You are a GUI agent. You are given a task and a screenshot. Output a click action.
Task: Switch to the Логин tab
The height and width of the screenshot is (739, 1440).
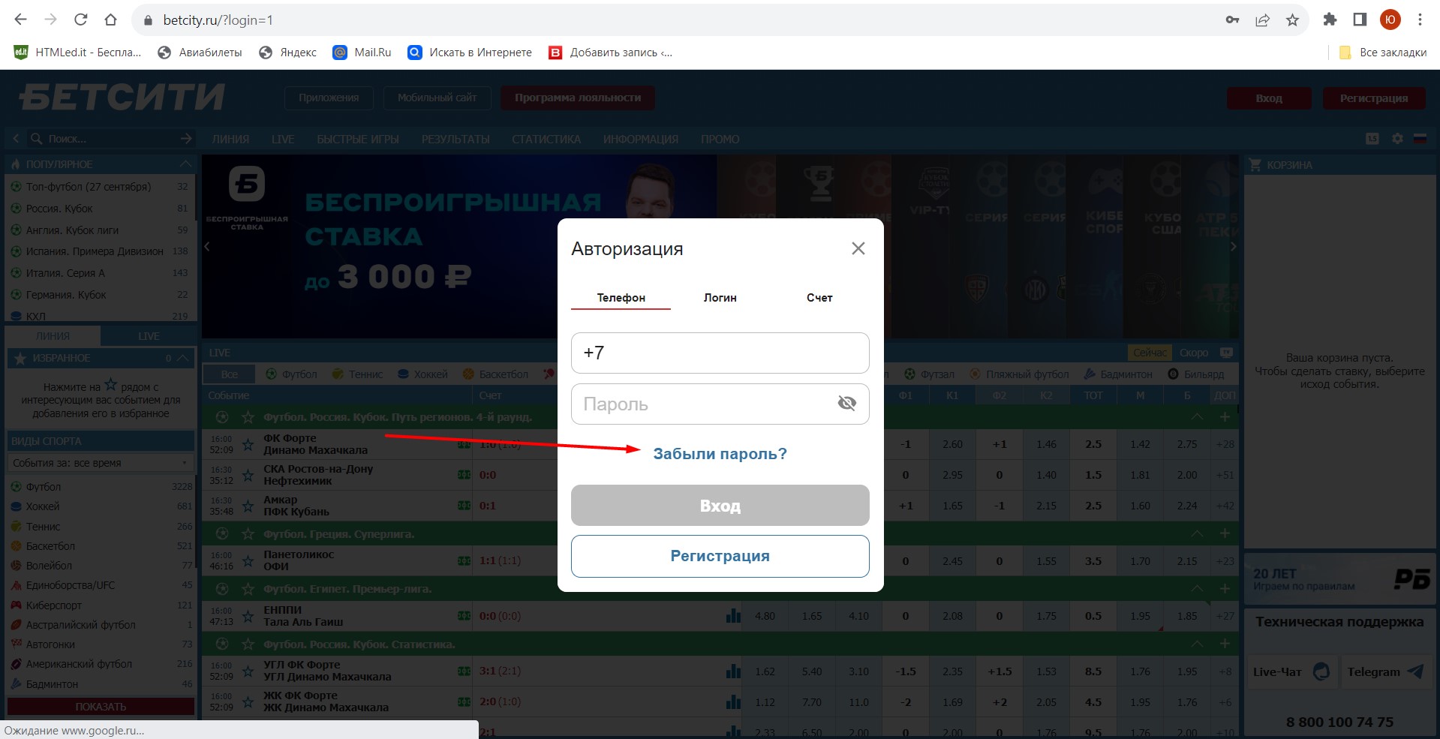[720, 298]
